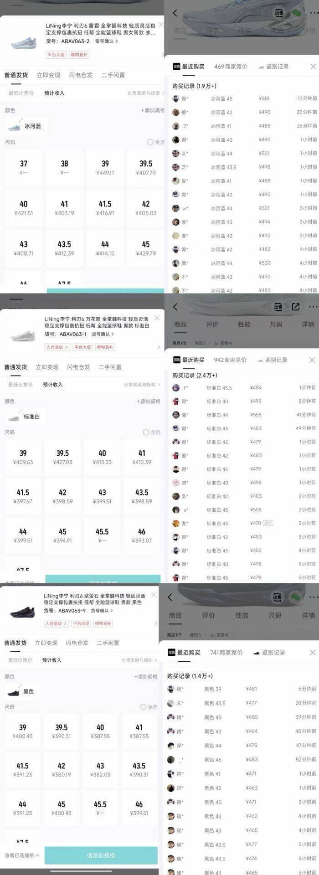Select the 标准白 color chip
This screenshot has height=875, width=319.
[x=26, y=417]
